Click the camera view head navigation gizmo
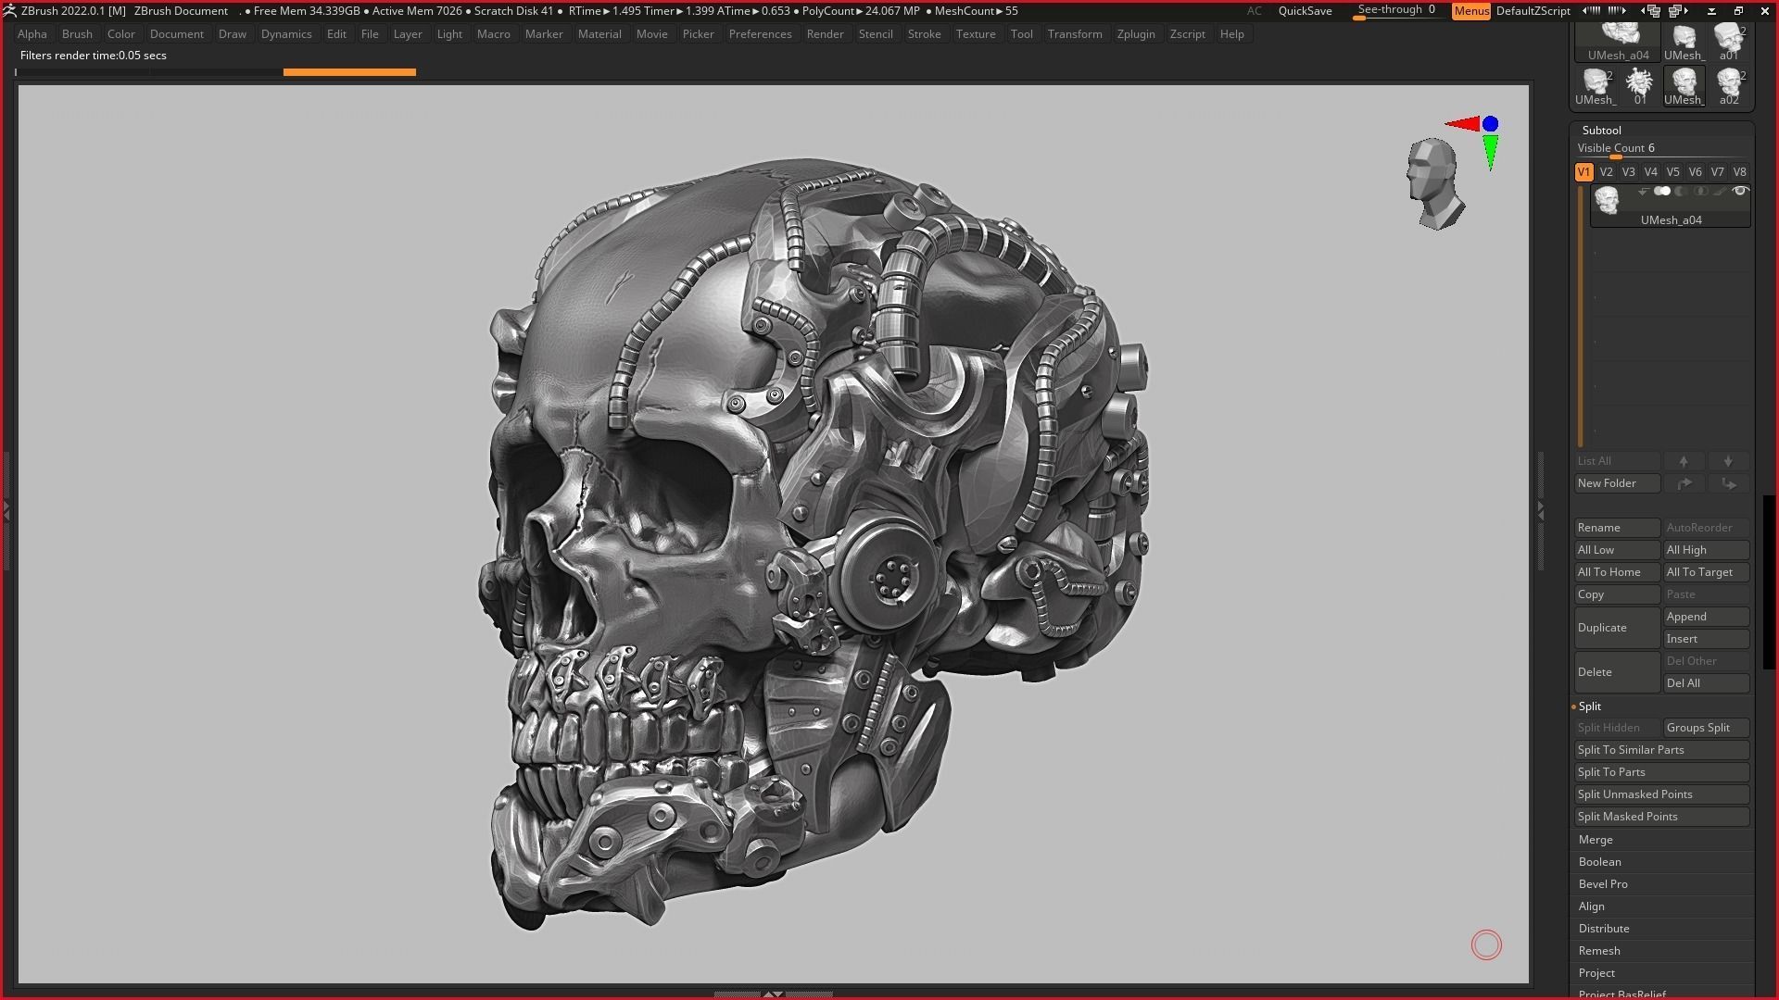 click(1434, 184)
